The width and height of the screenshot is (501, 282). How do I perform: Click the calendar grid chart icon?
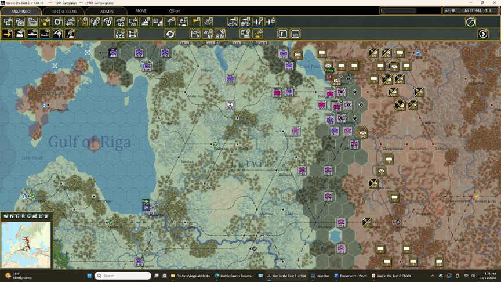(x=158, y=22)
